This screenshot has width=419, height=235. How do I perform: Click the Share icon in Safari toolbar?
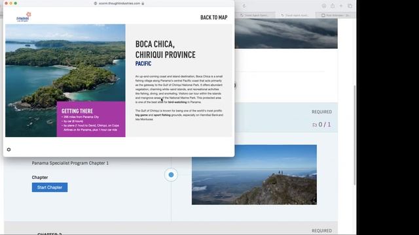[x=333, y=6]
